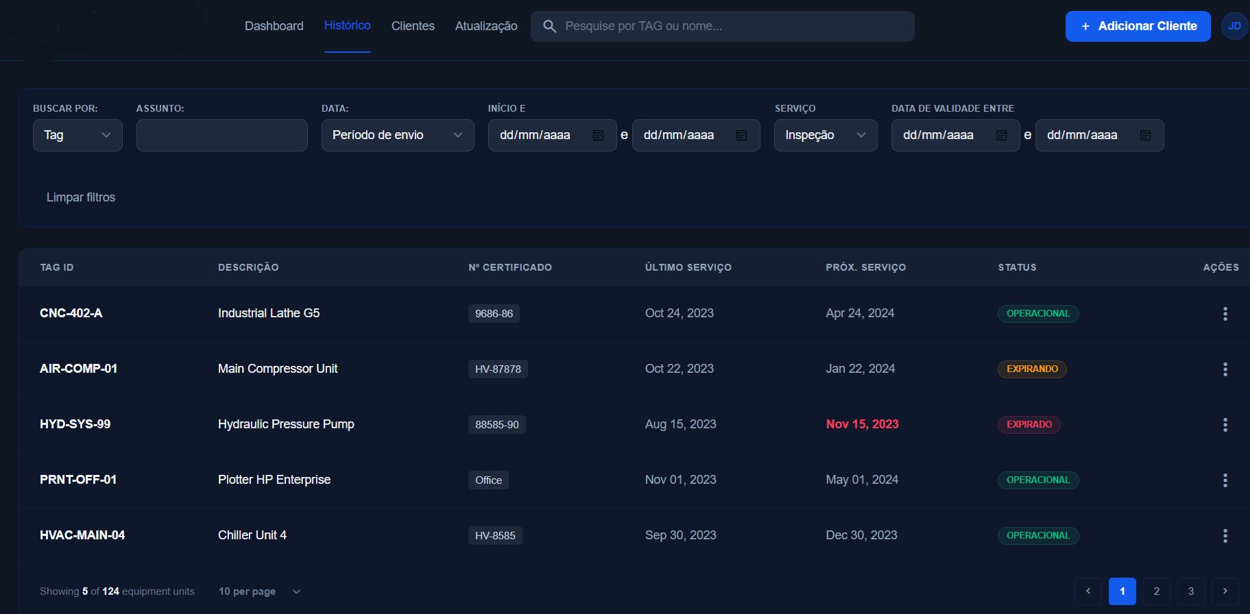Click the JD user avatar
Screen dimensions: 1250x614
(1234, 26)
